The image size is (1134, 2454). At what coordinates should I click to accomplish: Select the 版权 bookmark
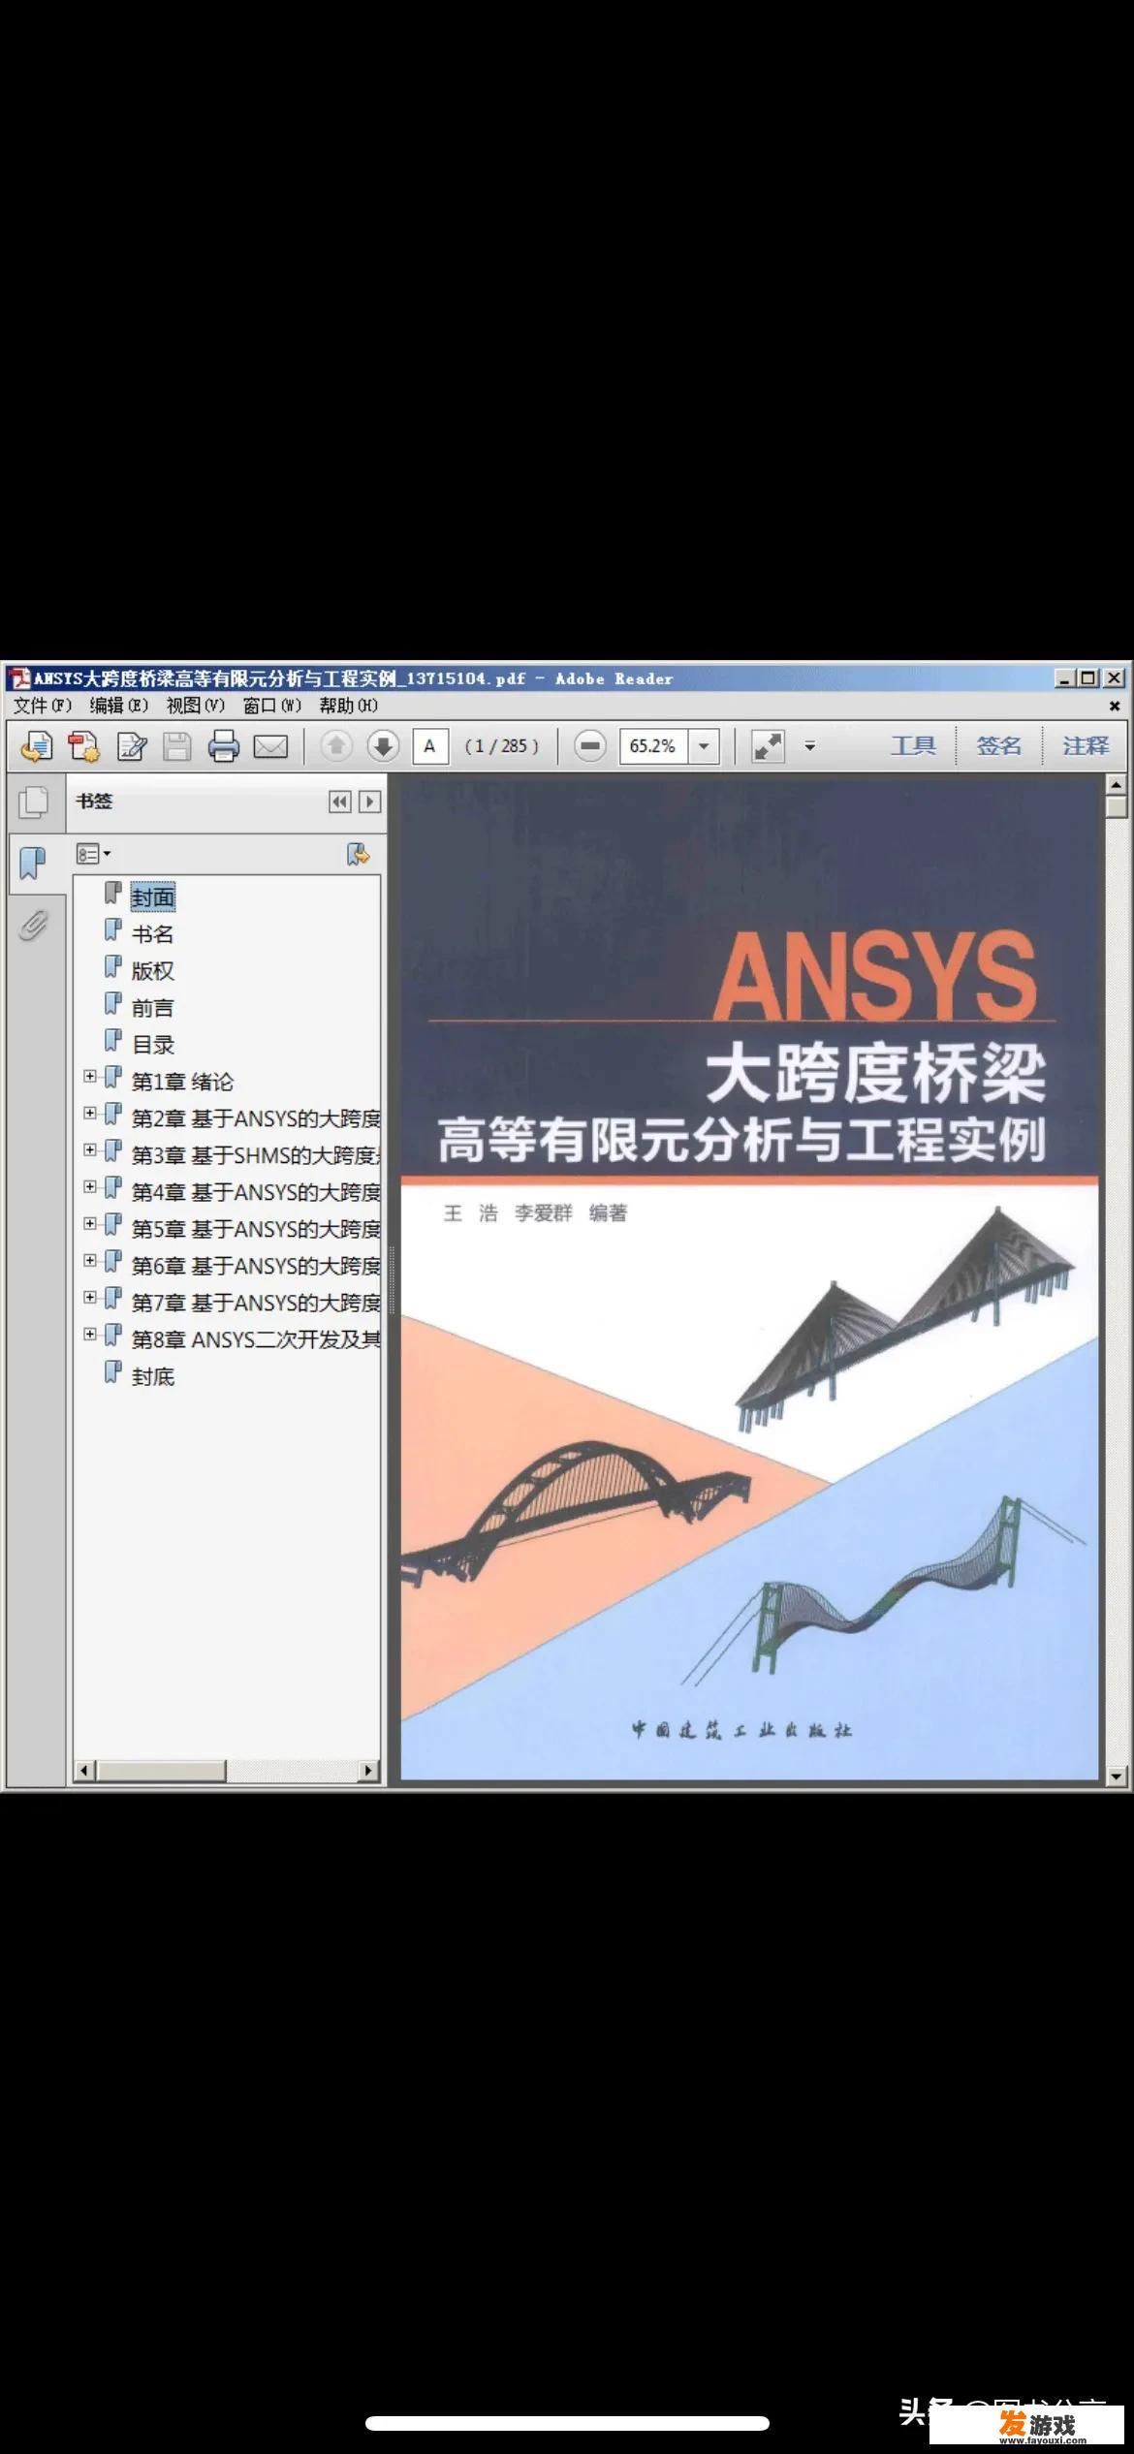pos(153,971)
